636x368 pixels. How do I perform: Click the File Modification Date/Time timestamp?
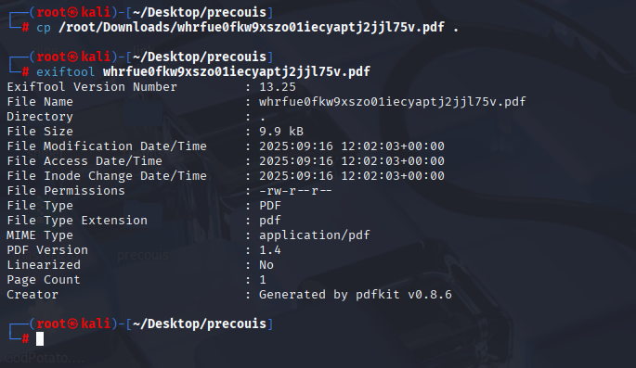[352, 146]
